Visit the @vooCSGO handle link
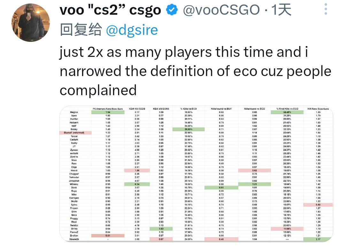 (221, 10)
